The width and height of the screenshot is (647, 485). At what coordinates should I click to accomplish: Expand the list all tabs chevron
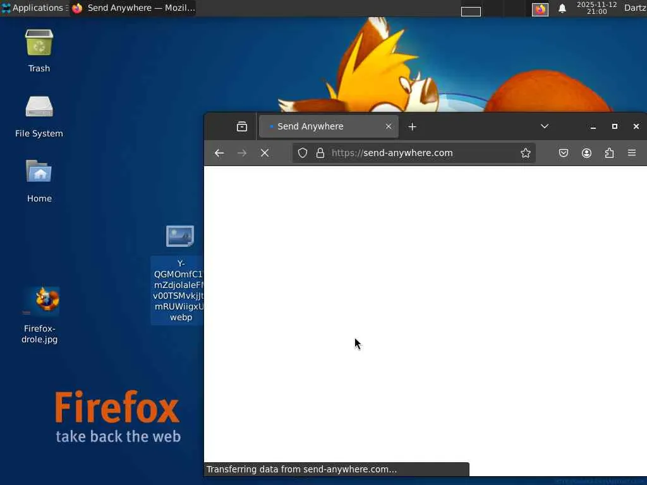pyautogui.click(x=545, y=126)
